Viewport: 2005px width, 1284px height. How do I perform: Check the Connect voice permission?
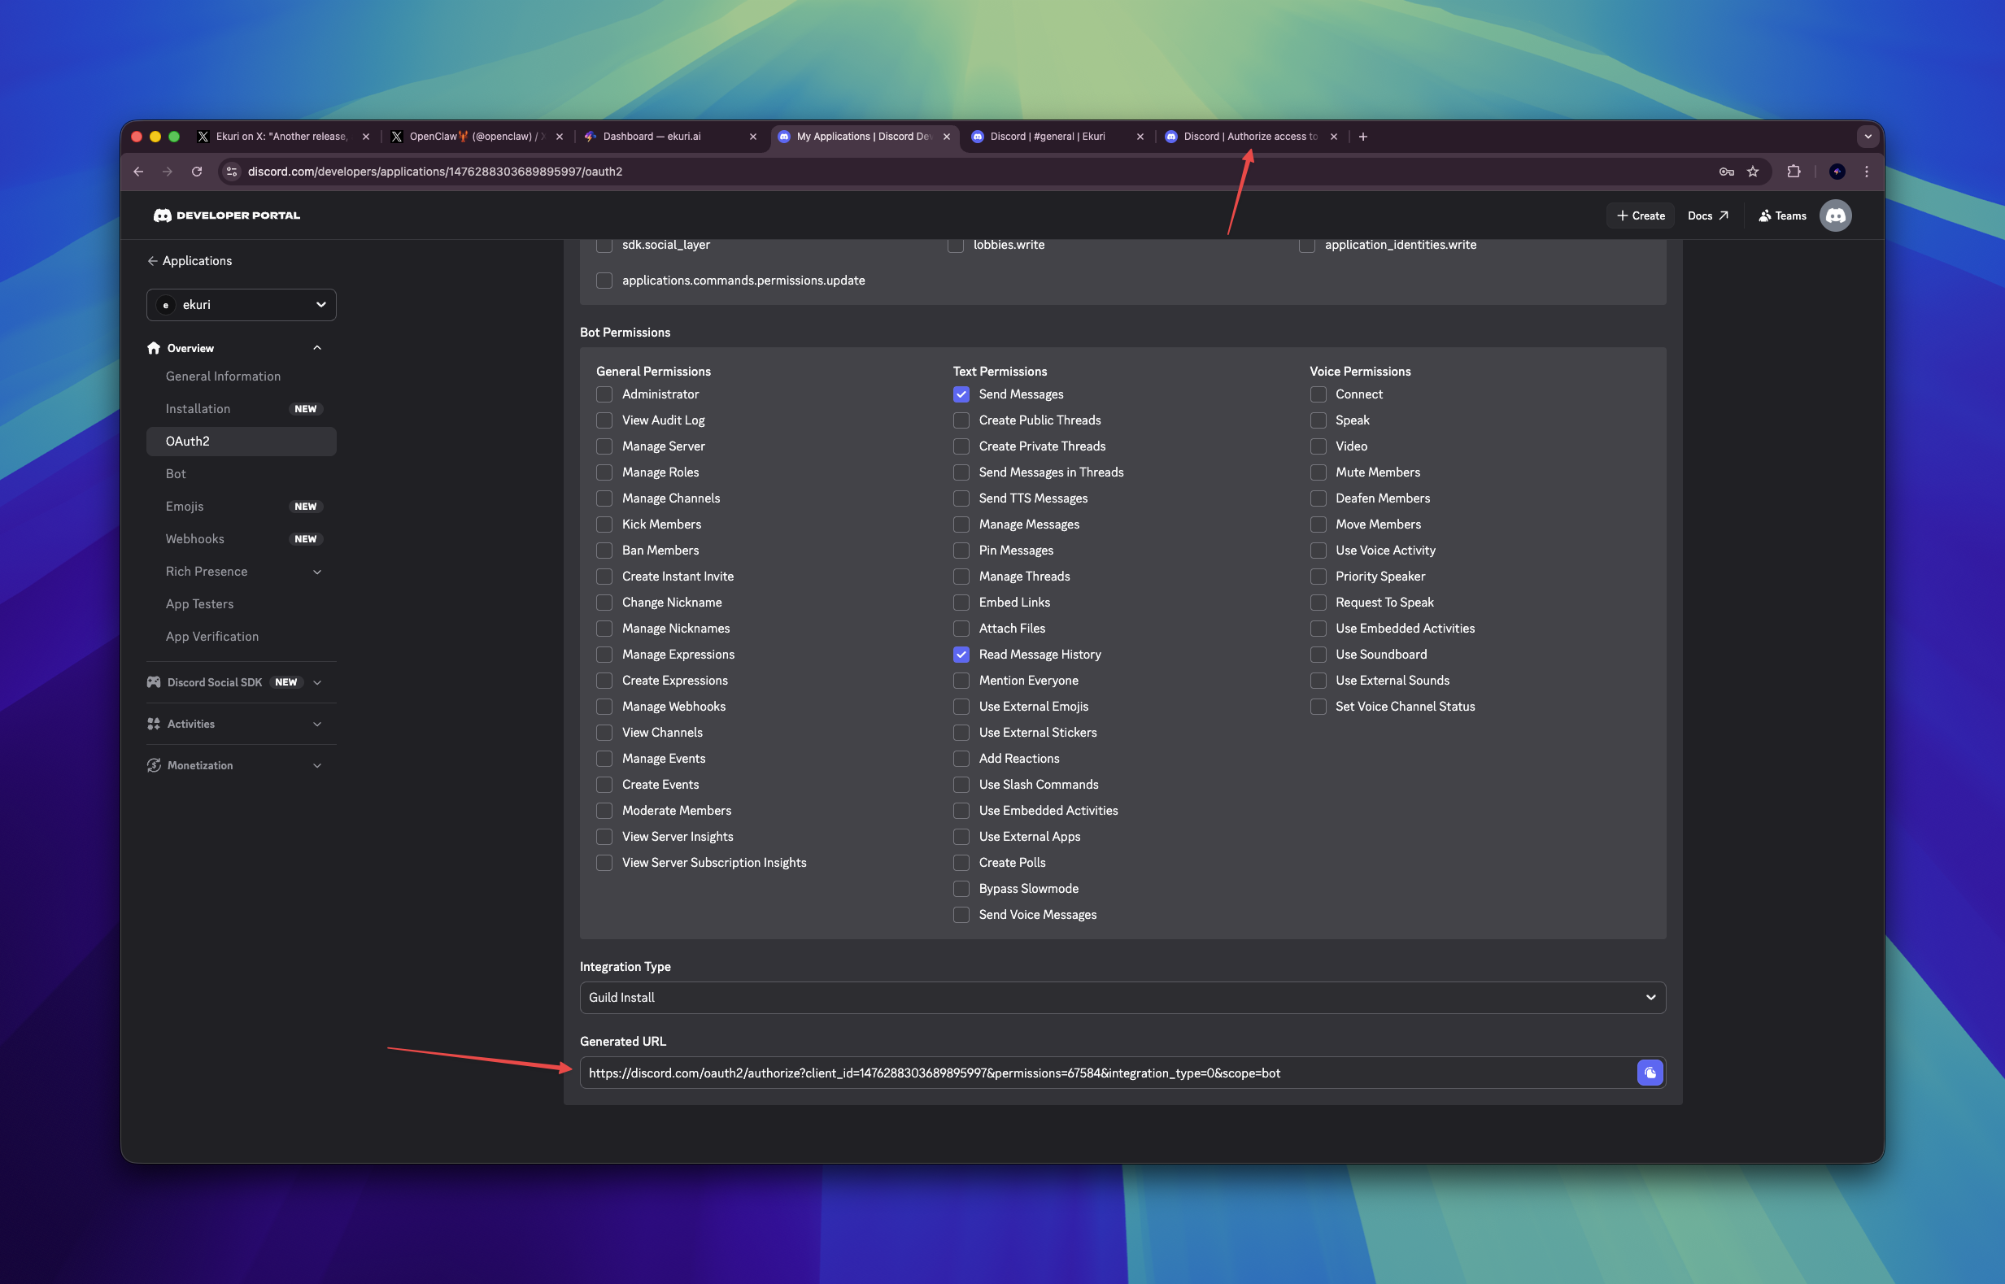click(x=1318, y=394)
